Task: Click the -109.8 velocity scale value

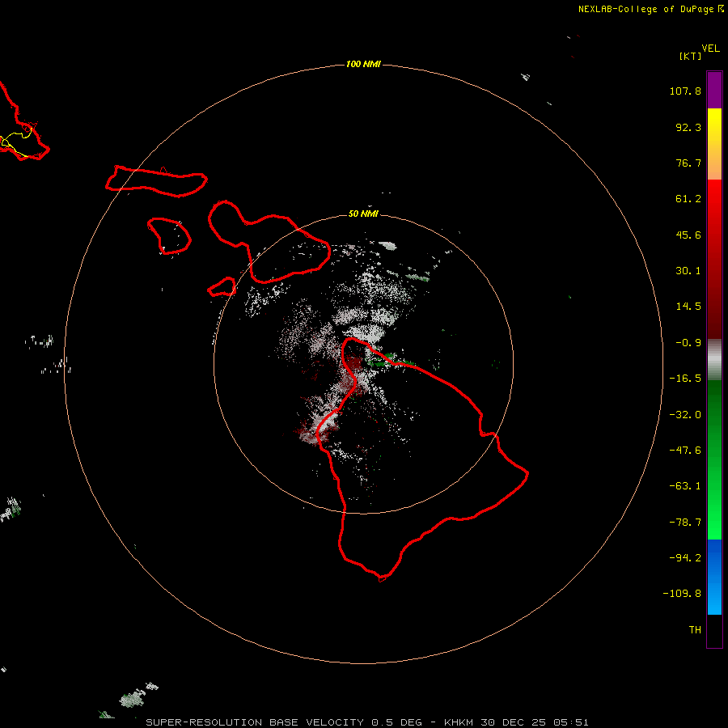Action: (682, 594)
